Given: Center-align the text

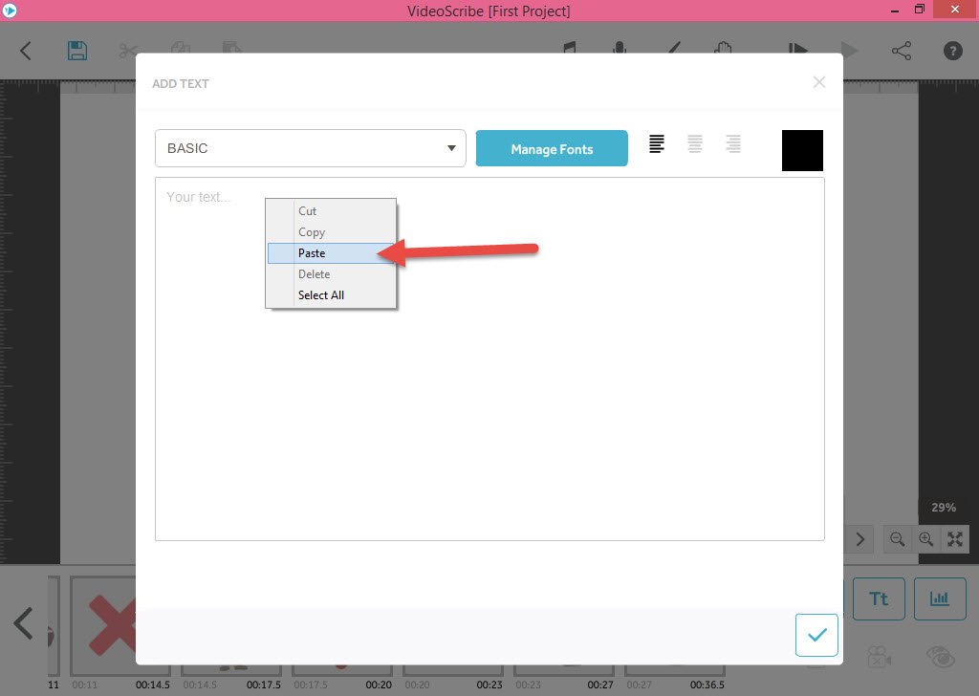Looking at the screenshot, I should point(695,144).
